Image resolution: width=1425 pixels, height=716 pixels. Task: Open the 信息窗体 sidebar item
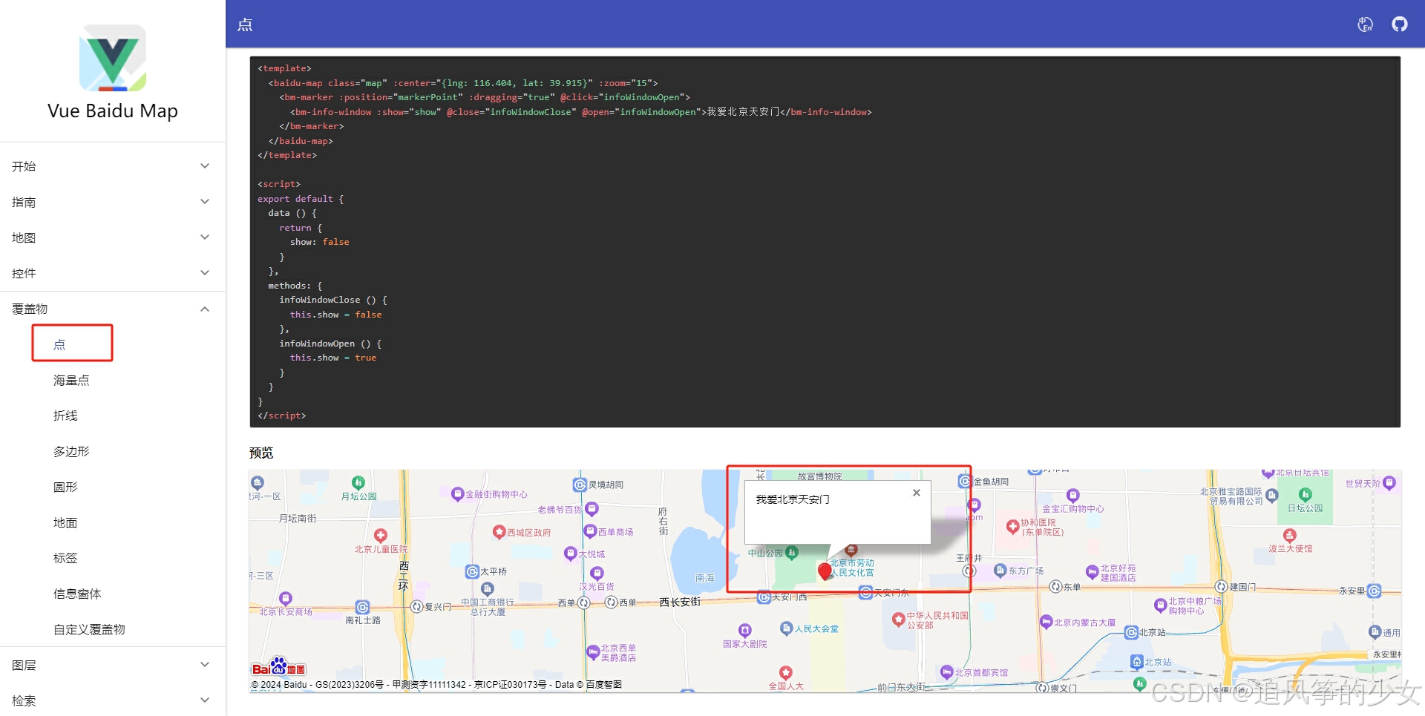[77, 594]
